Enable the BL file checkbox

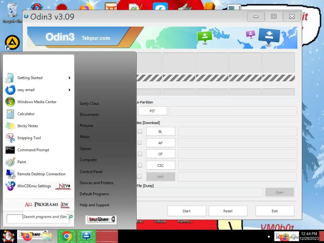140,131
